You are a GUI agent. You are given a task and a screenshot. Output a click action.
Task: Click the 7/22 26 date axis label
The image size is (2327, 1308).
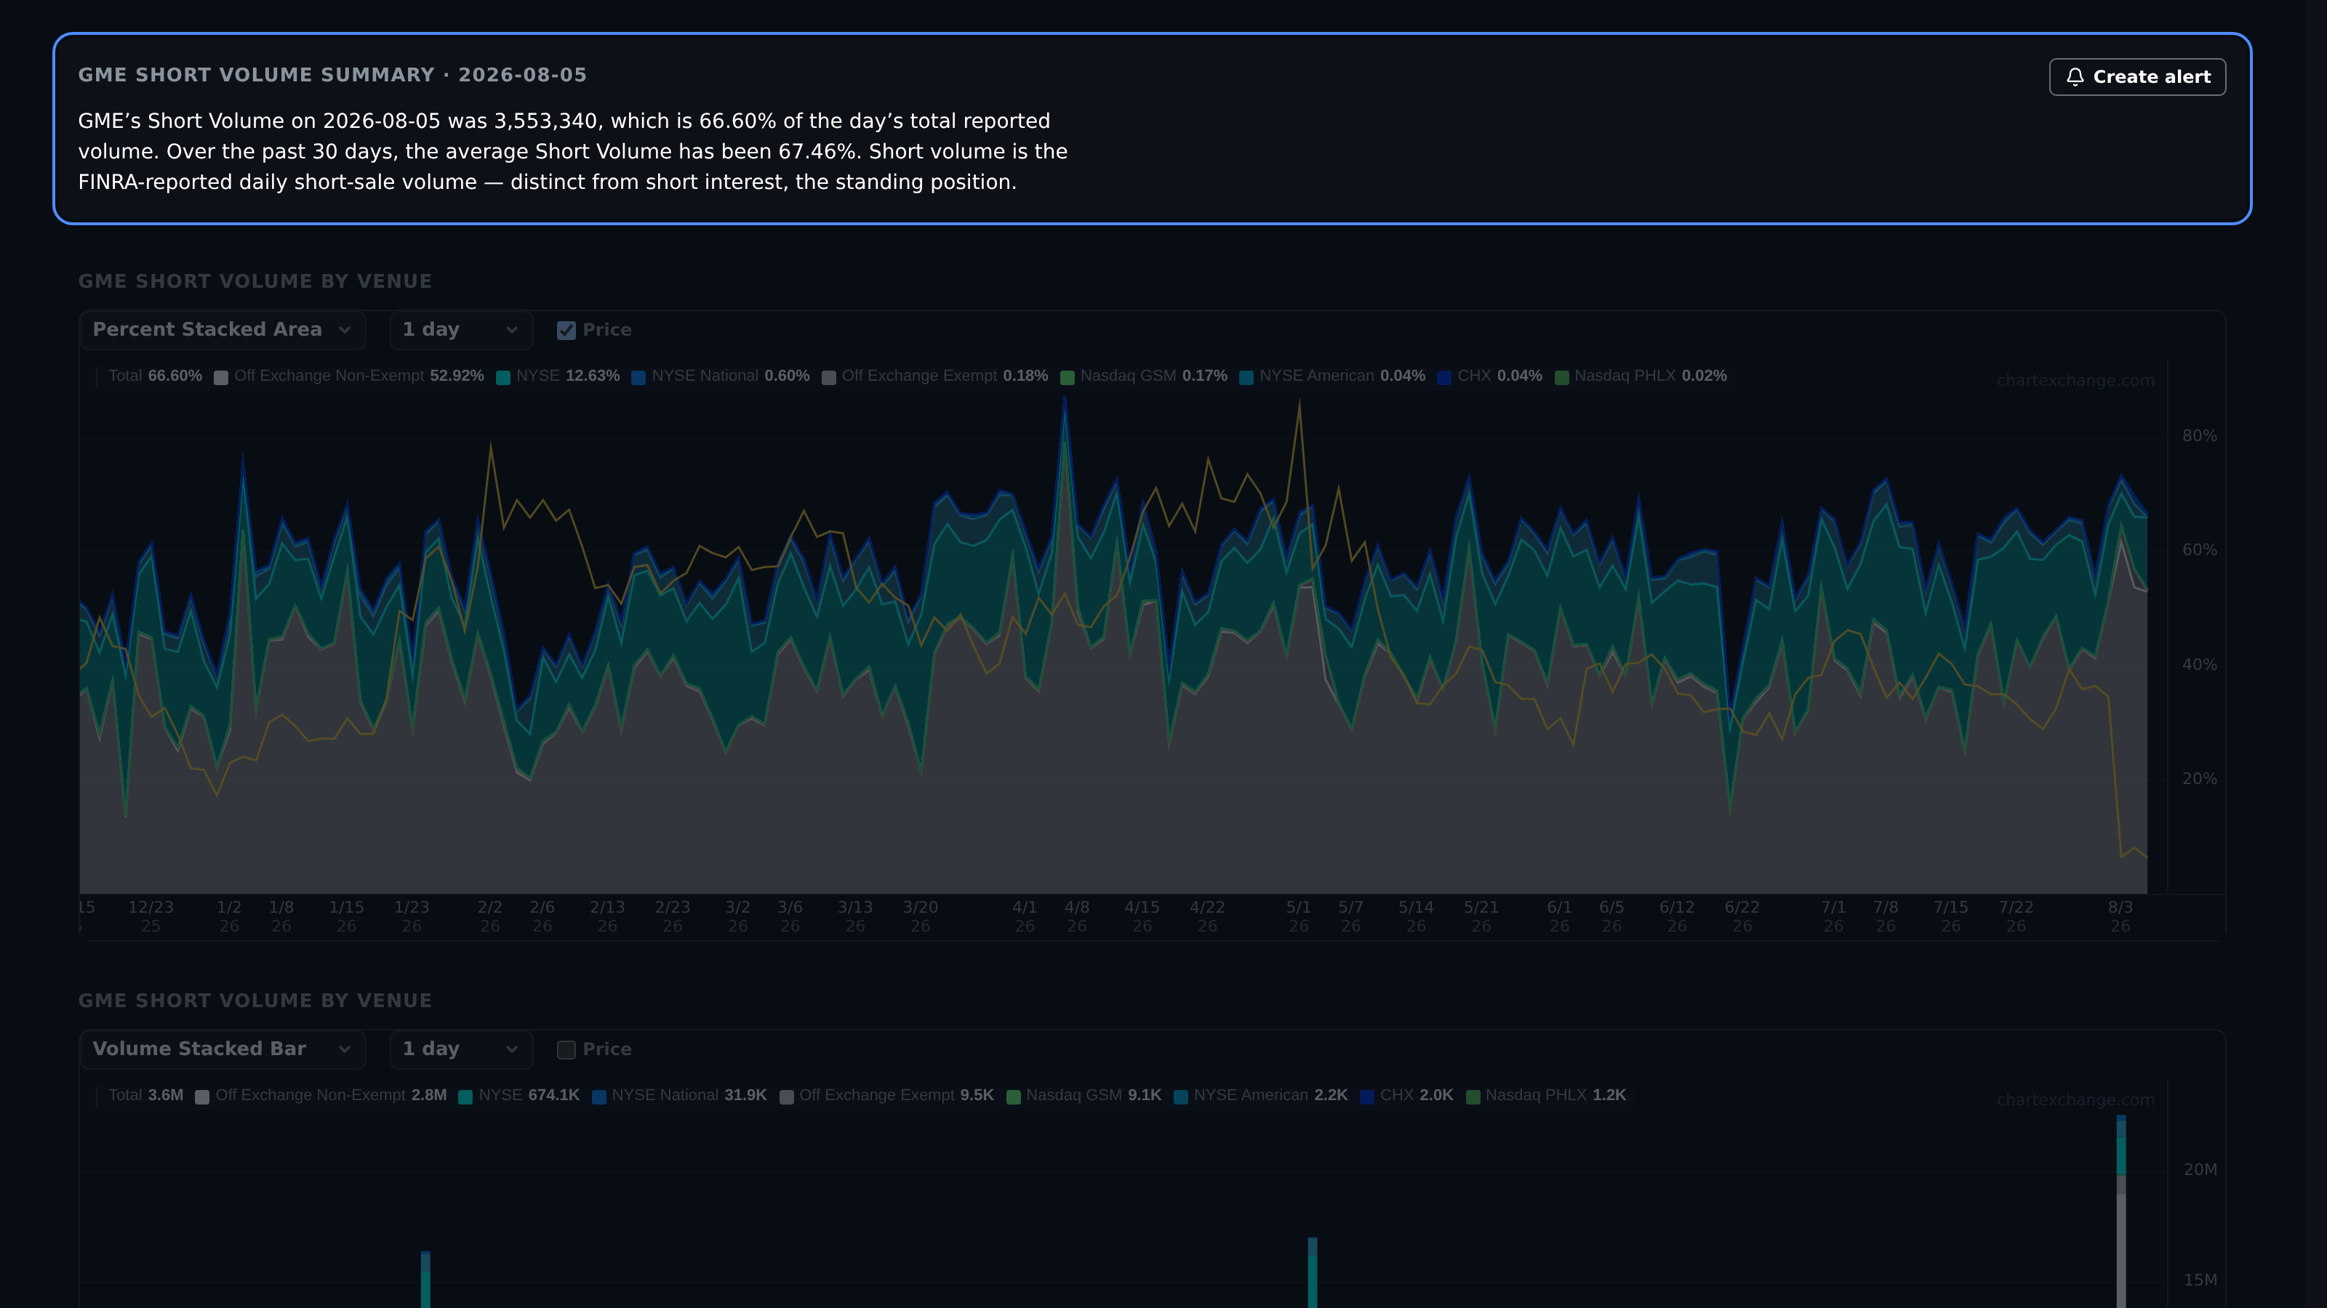click(2015, 916)
